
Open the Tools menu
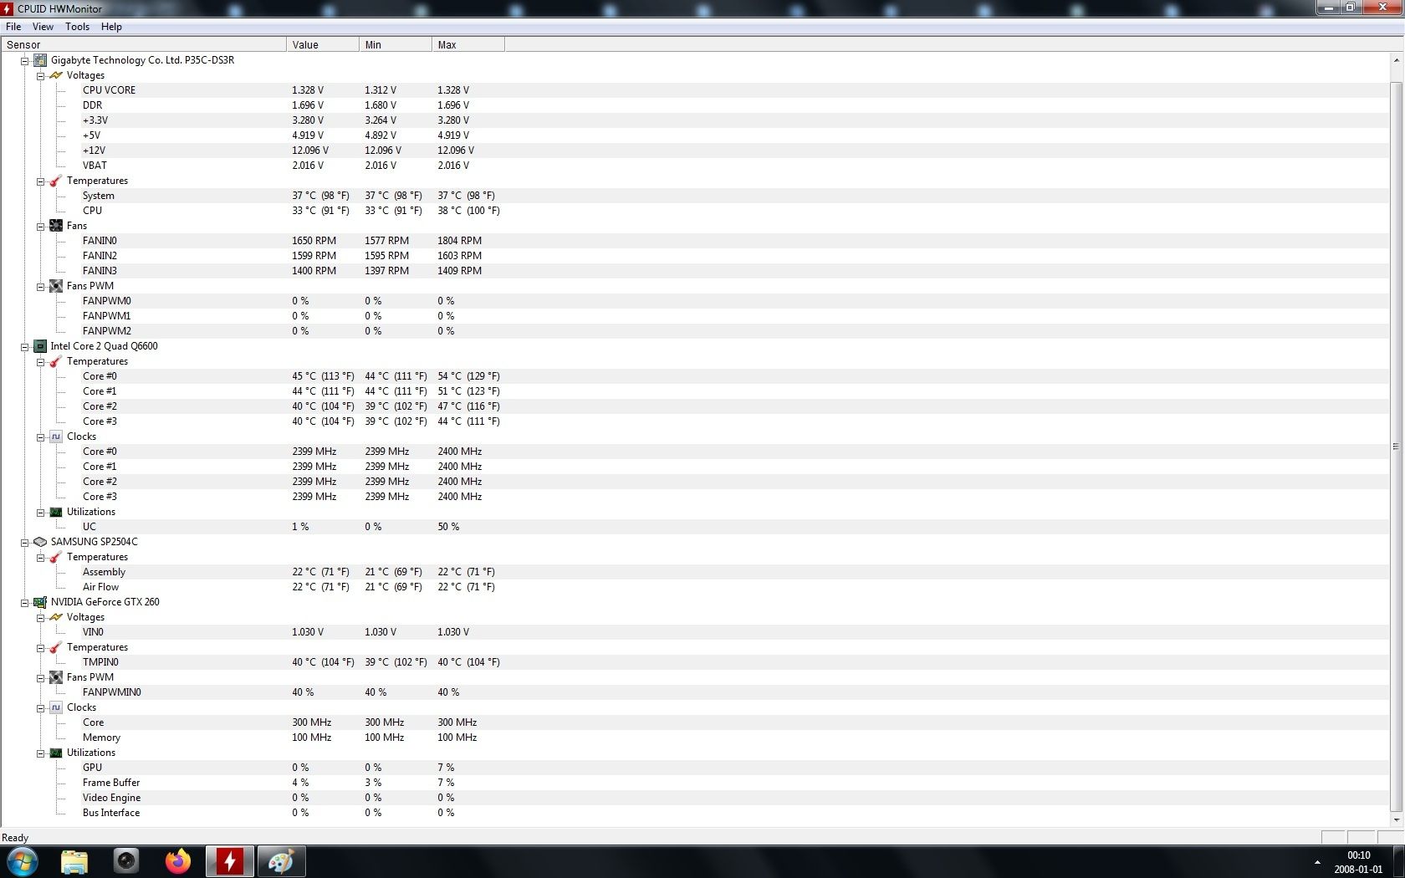point(78,27)
